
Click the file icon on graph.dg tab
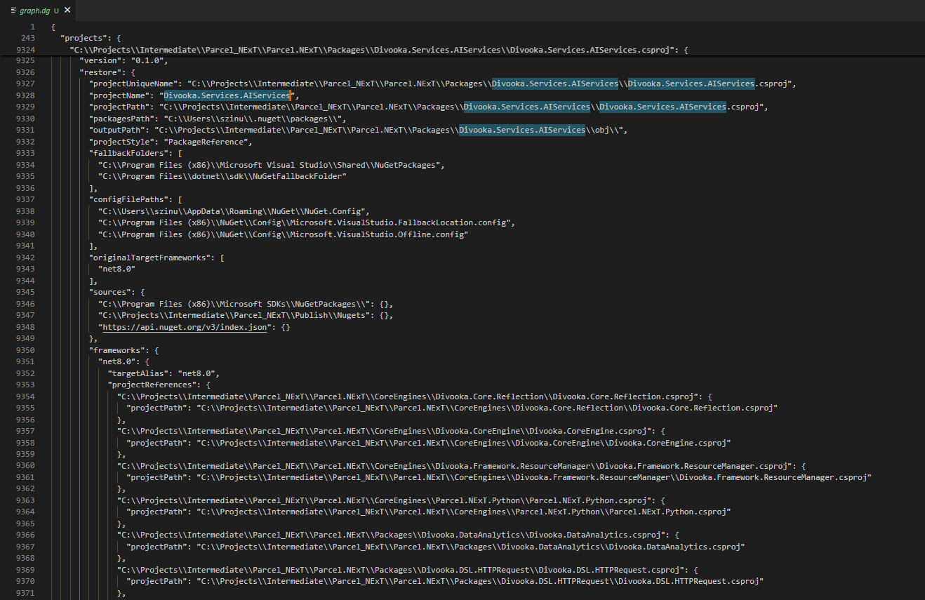[14, 10]
